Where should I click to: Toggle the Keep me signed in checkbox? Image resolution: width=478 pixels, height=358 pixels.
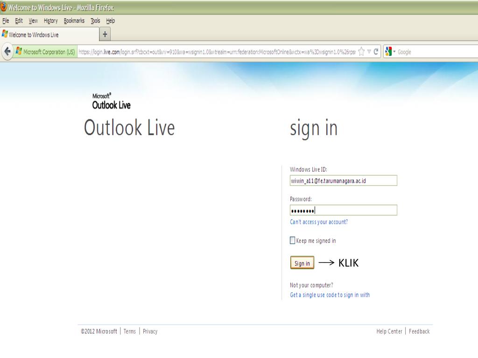pyautogui.click(x=292, y=241)
